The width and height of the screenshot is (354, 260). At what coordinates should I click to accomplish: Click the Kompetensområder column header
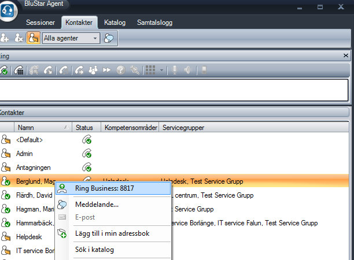pyautogui.click(x=130, y=128)
